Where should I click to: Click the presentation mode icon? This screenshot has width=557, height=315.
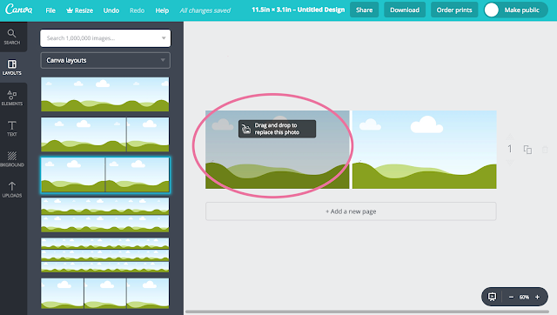492,297
